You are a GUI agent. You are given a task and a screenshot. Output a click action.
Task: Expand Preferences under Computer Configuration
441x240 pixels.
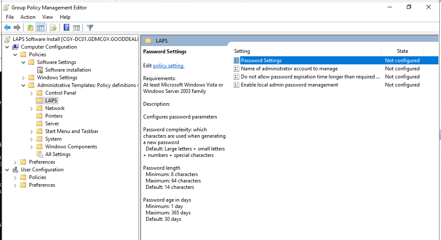click(15, 162)
